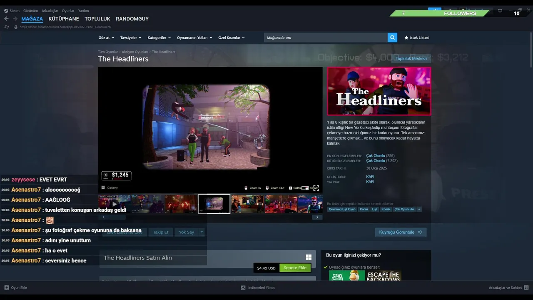Open the RANDOMGUY profile tab
Screen dimensions: 533x300
click(132, 19)
